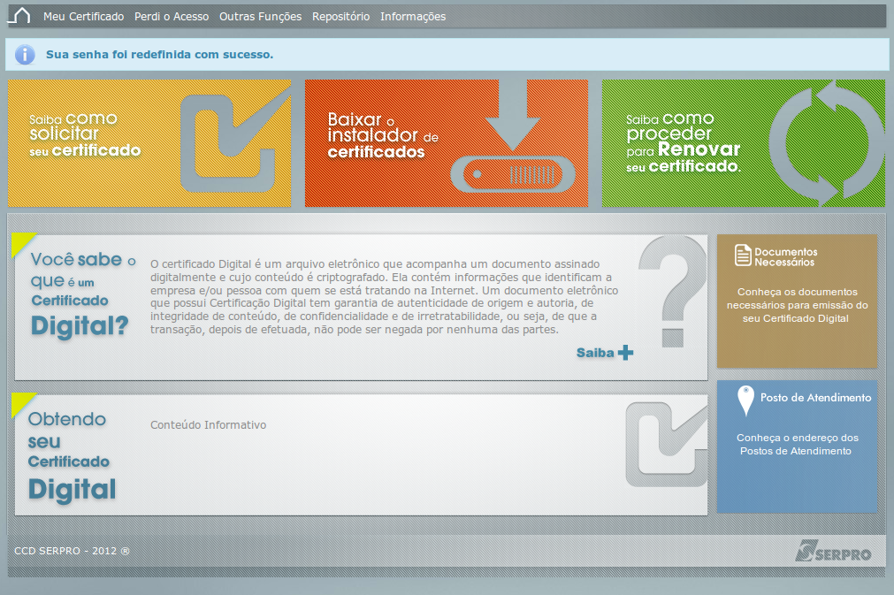This screenshot has width=894, height=595.
Task: Click the blue info icon in the notice
Action: click(x=25, y=55)
